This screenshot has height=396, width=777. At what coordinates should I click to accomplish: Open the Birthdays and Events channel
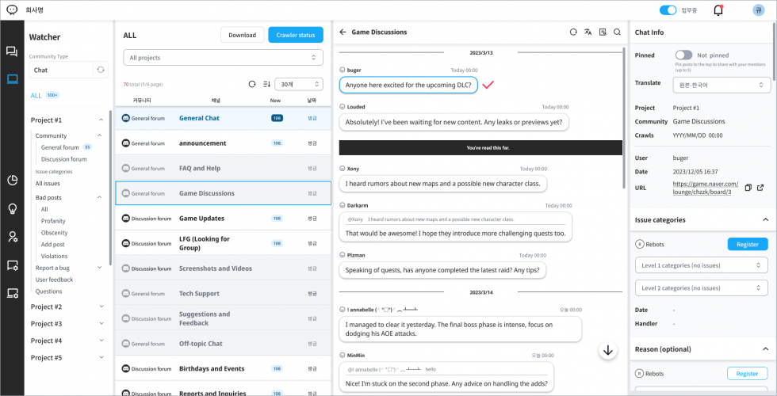click(x=223, y=369)
